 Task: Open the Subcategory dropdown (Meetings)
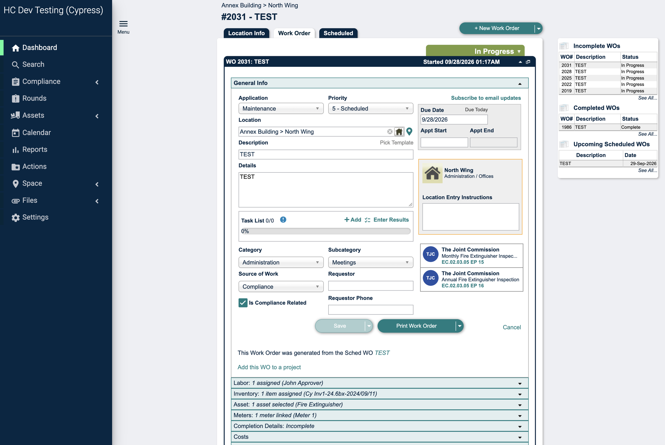coord(370,262)
